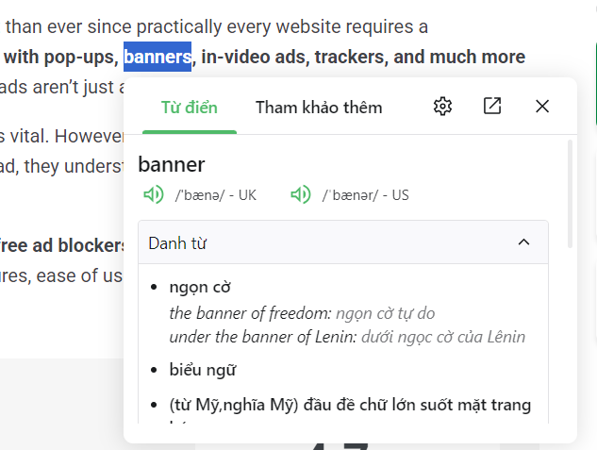Close the dictionary popup
Viewport: 597px width, 450px height.
click(542, 107)
